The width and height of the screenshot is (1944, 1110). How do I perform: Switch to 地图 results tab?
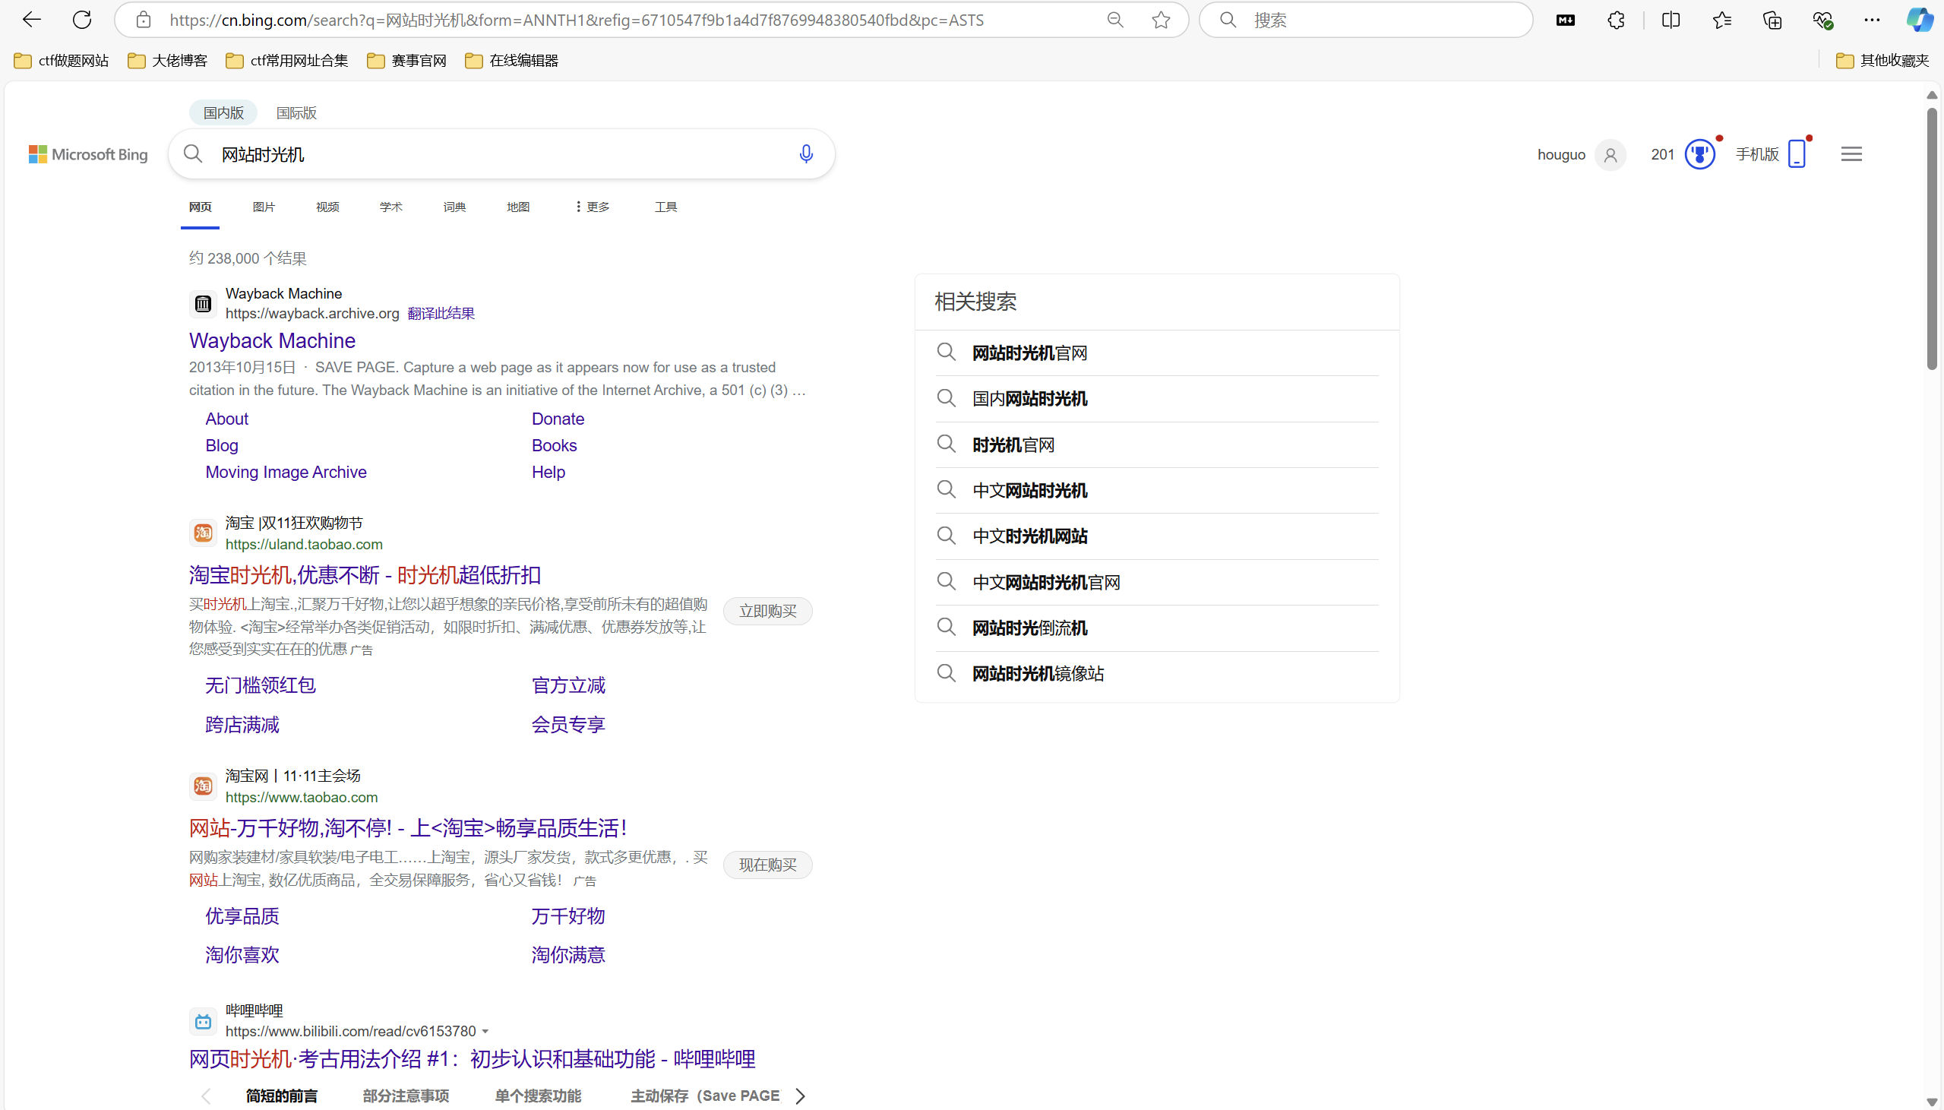pos(518,207)
